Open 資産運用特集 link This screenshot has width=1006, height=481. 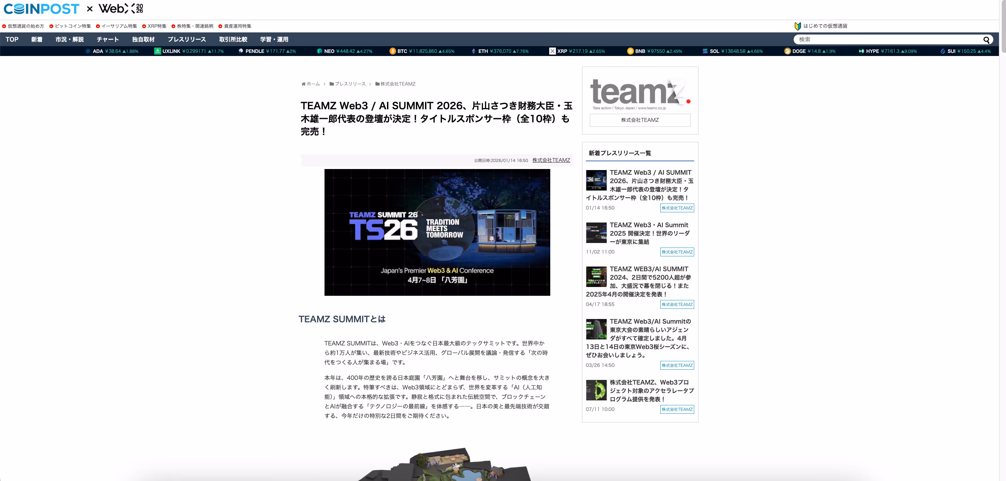[237, 26]
